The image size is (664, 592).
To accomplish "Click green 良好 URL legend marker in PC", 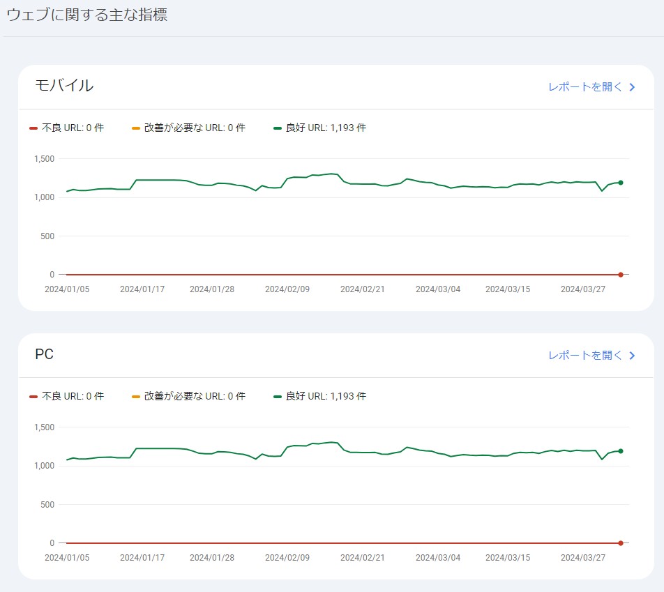I will 278,397.
